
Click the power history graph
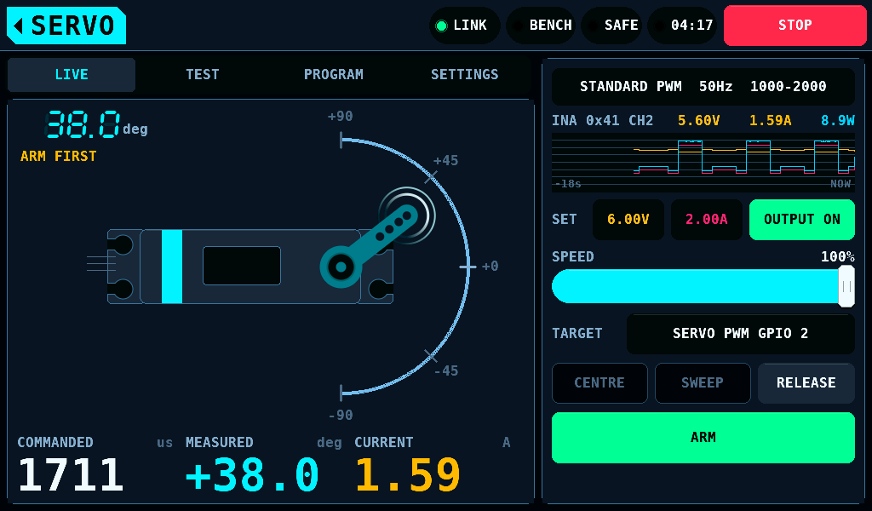703,163
